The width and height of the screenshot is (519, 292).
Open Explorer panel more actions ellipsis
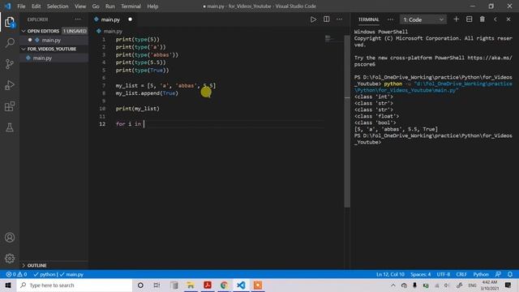coord(78,19)
